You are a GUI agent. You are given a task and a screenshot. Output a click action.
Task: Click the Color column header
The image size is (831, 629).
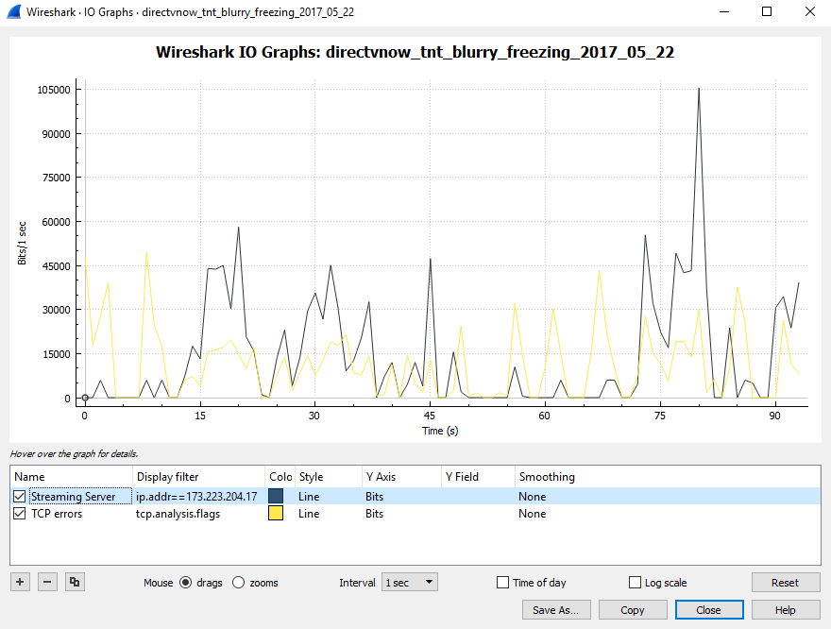coord(280,477)
